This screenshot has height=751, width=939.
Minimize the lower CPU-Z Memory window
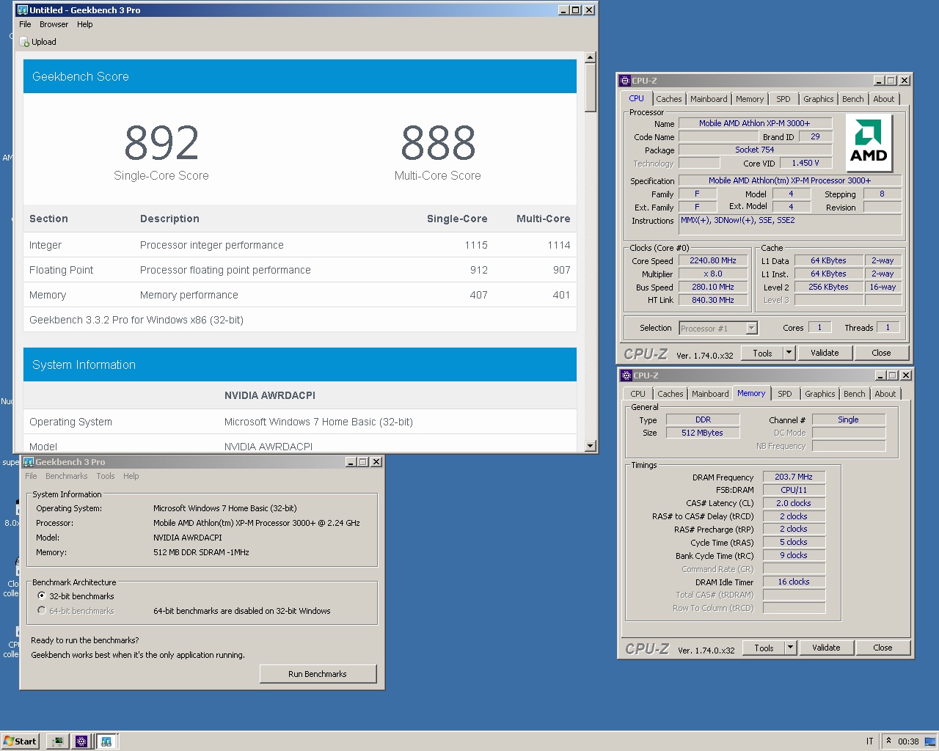881,375
